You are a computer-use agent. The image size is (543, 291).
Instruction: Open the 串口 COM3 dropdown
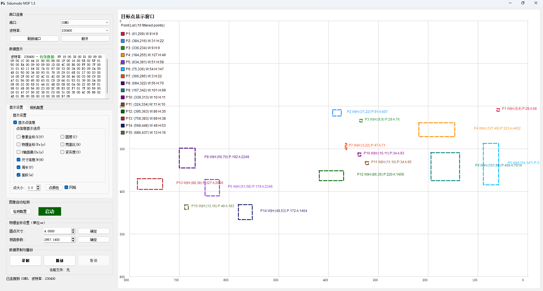tap(85, 23)
